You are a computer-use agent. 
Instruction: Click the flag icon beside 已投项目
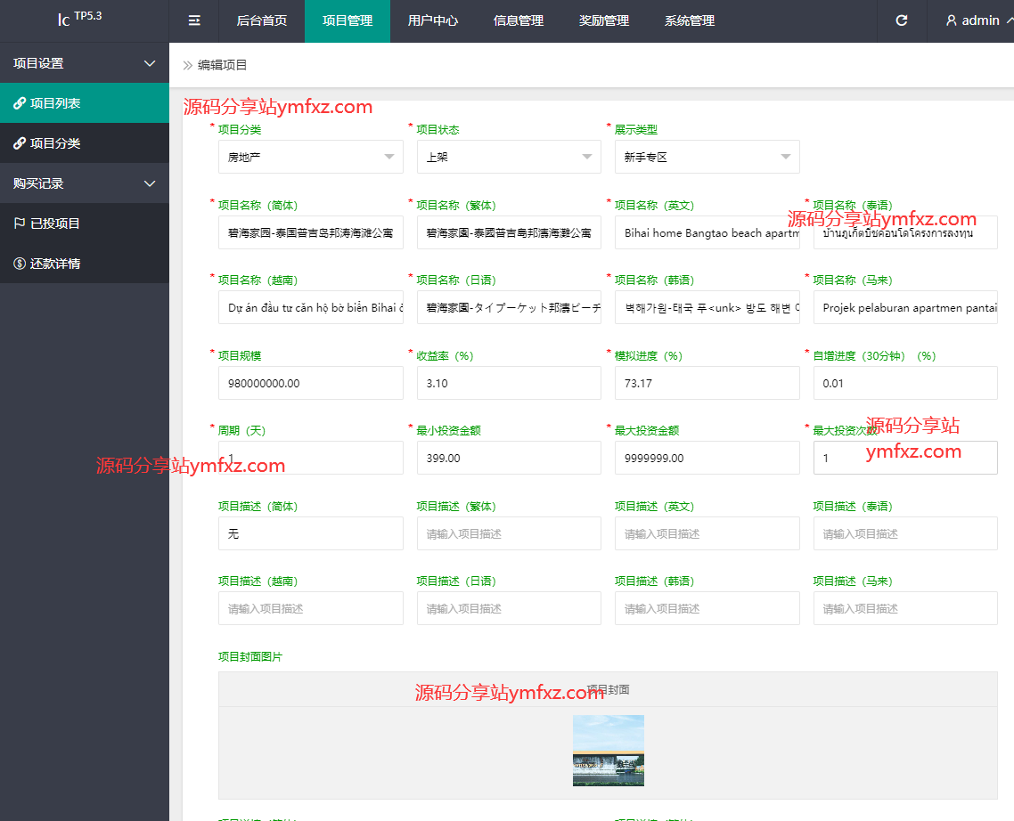19,224
